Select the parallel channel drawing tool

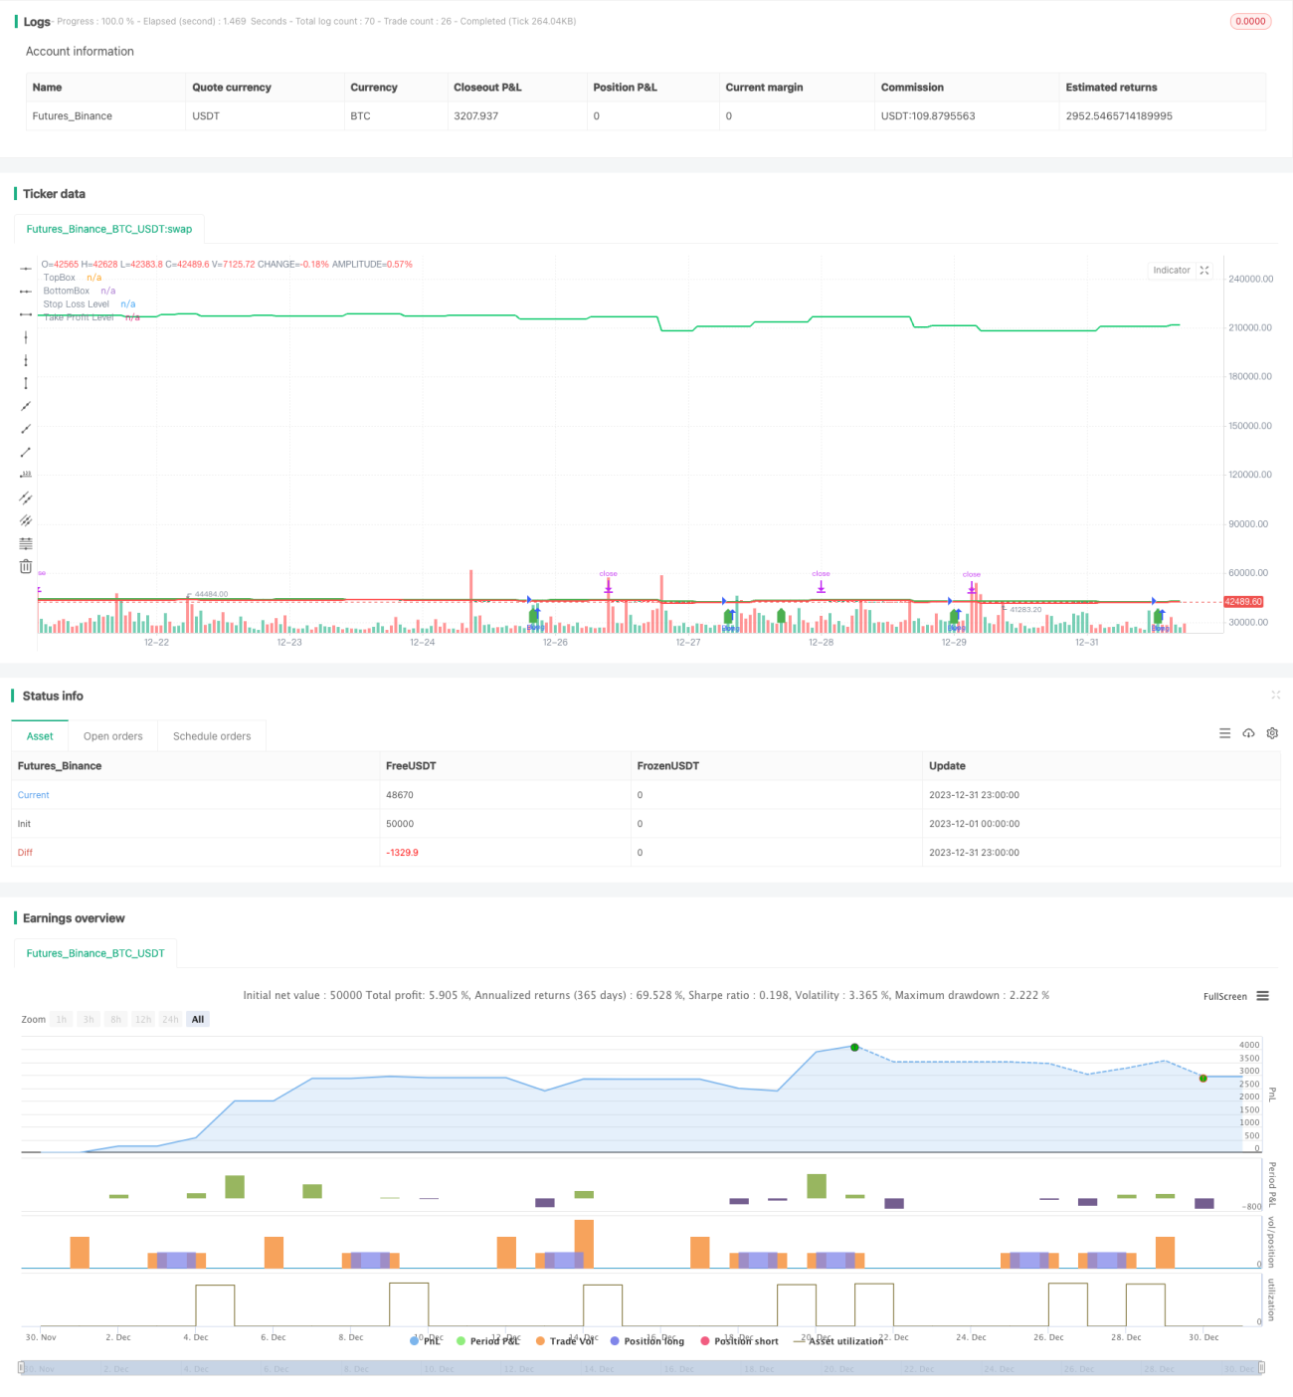pos(26,498)
